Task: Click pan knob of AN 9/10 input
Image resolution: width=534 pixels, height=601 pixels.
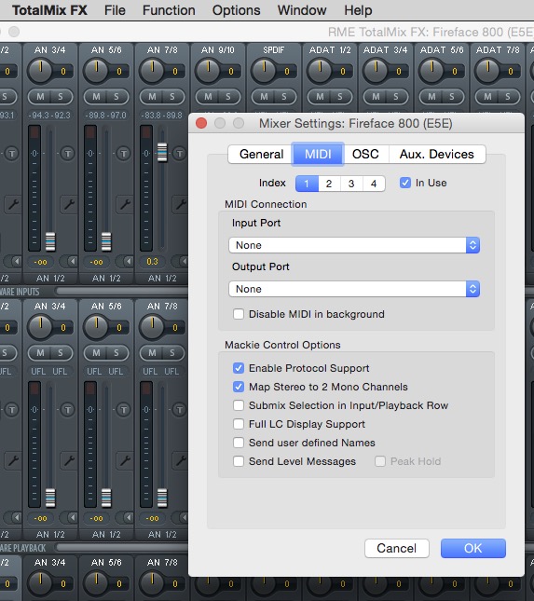Action: pos(208,71)
